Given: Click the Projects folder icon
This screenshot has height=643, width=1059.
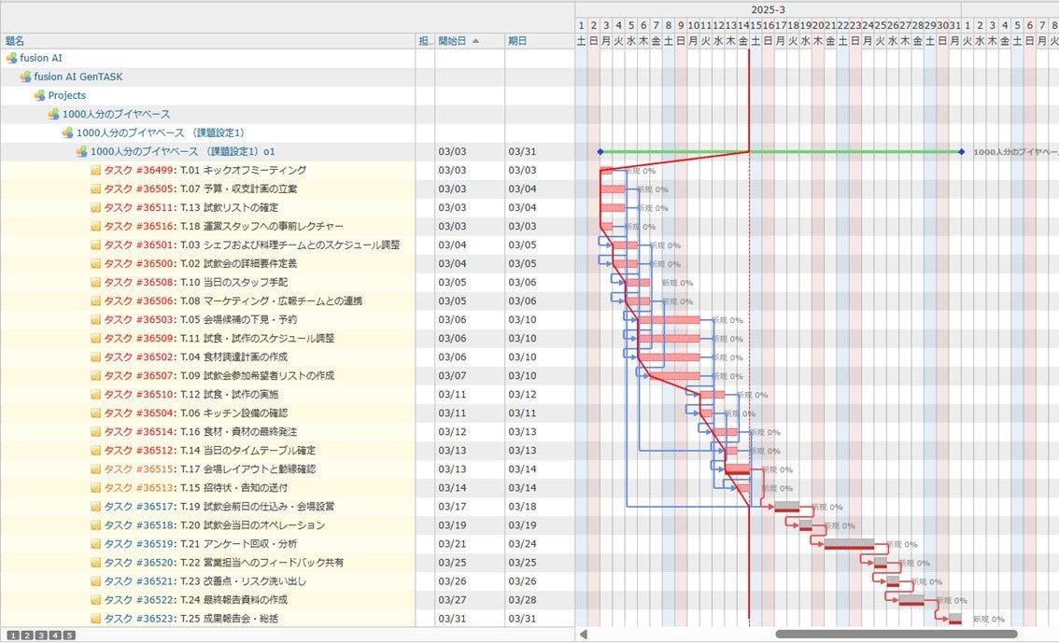Looking at the screenshot, I should (40, 95).
